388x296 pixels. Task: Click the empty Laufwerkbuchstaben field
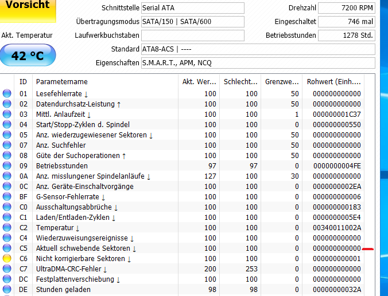[x=192, y=35]
